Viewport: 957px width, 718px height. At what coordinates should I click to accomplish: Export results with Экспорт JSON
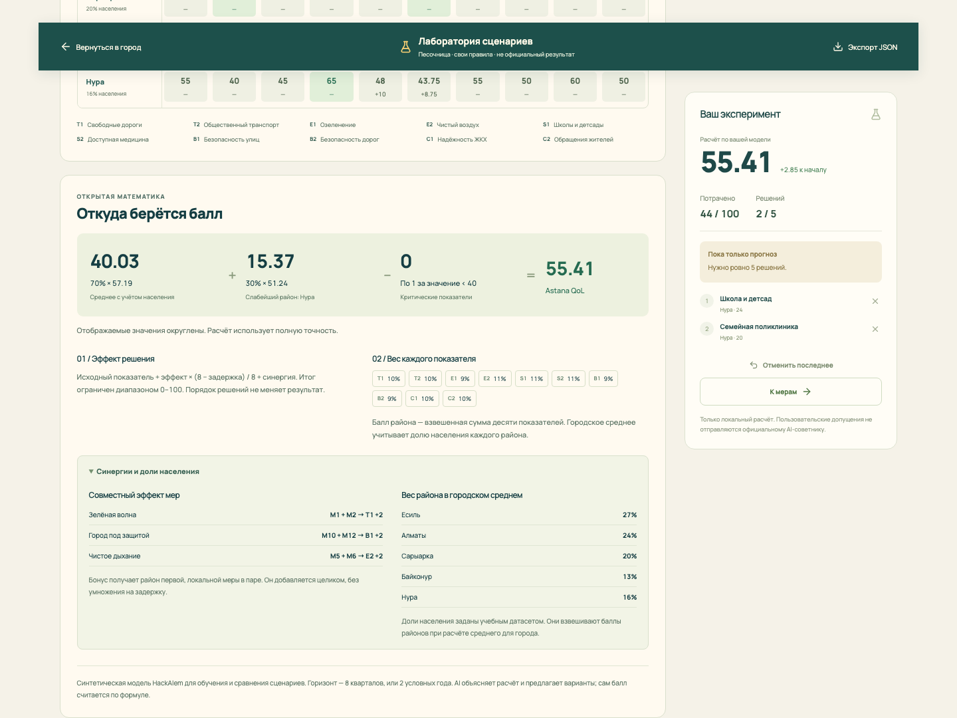(865, 47)
